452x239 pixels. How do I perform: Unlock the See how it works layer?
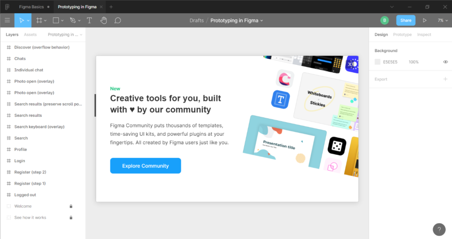(71, 217)
